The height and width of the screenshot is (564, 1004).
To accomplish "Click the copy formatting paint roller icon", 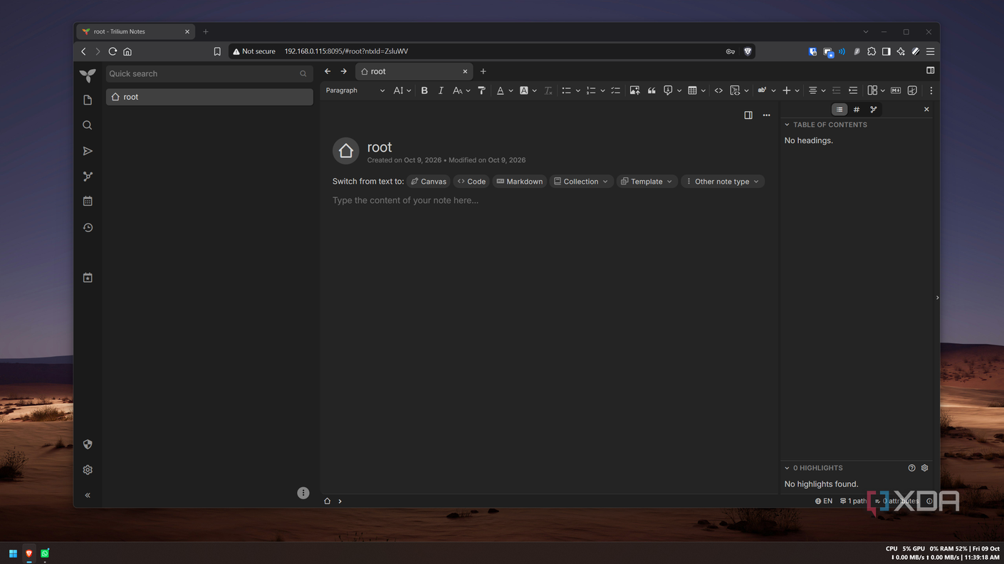I will 481,90.
